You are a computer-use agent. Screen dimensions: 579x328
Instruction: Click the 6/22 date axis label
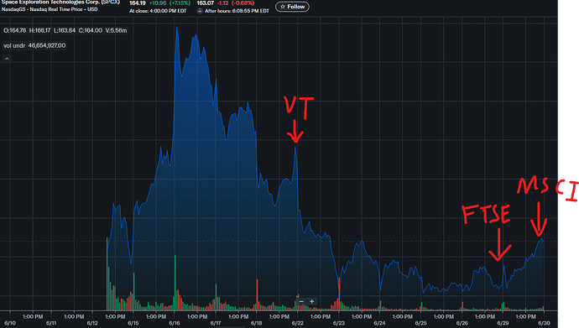point(298,323)
